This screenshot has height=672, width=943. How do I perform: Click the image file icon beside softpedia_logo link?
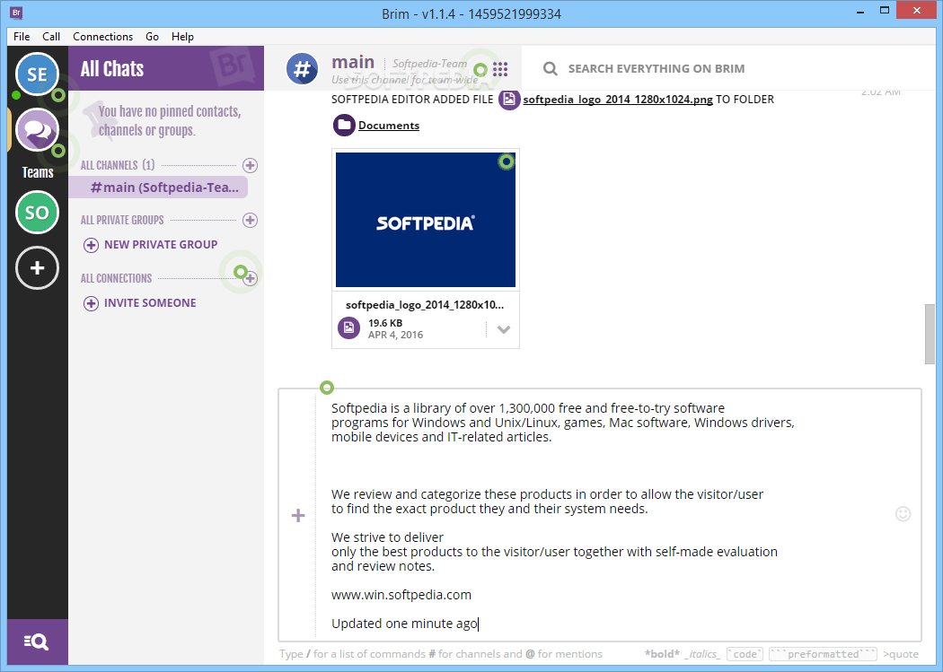[x=509, y=99]
